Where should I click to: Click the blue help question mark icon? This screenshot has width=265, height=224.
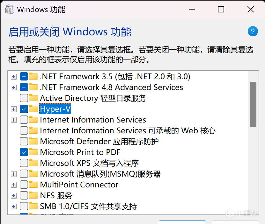(x=253, y=31)
